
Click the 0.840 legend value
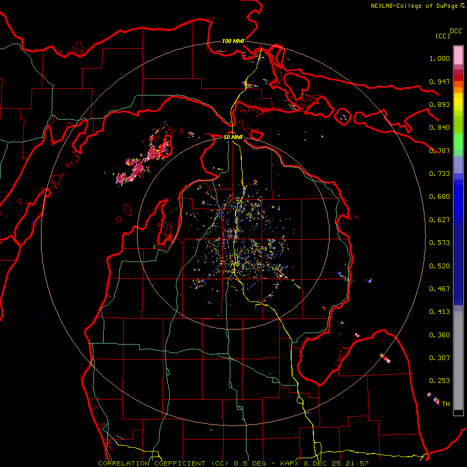(439, 128)
